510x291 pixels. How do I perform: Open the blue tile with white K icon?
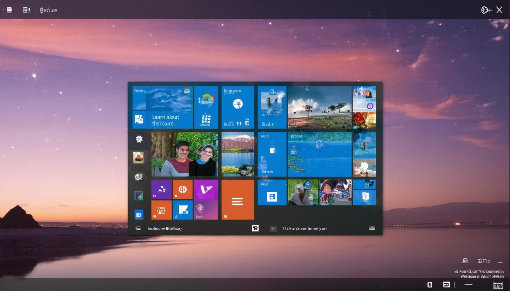pos(183,210)
